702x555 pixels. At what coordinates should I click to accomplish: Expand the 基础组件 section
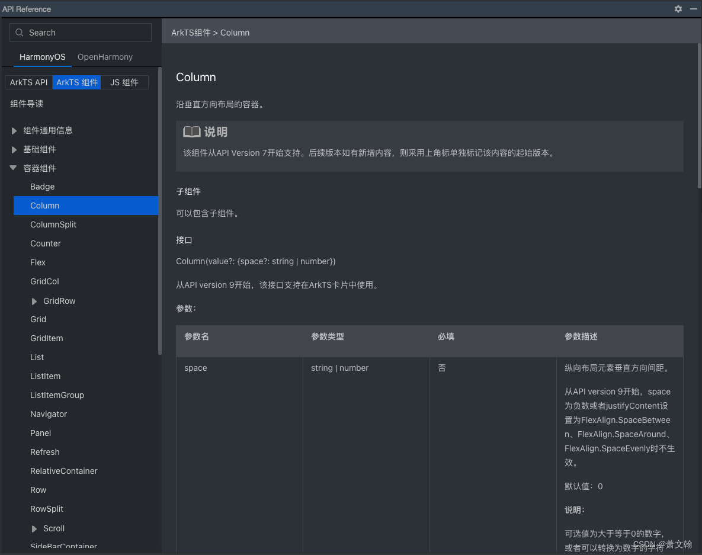point(14,149)
